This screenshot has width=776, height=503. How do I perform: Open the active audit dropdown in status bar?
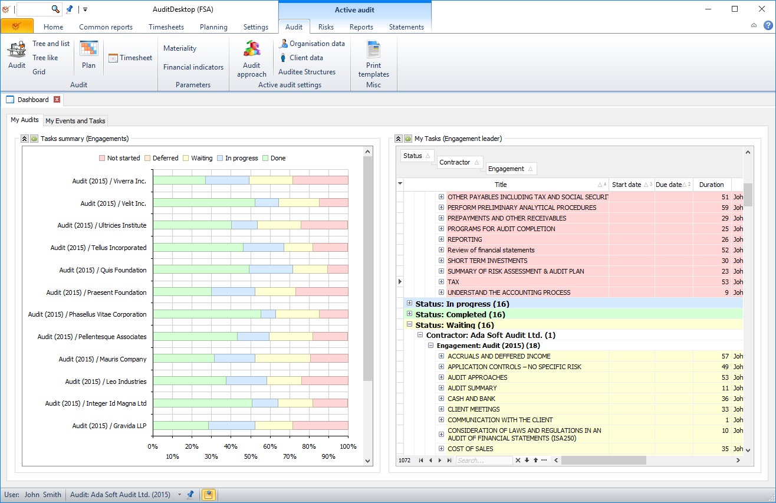point(179,495)
